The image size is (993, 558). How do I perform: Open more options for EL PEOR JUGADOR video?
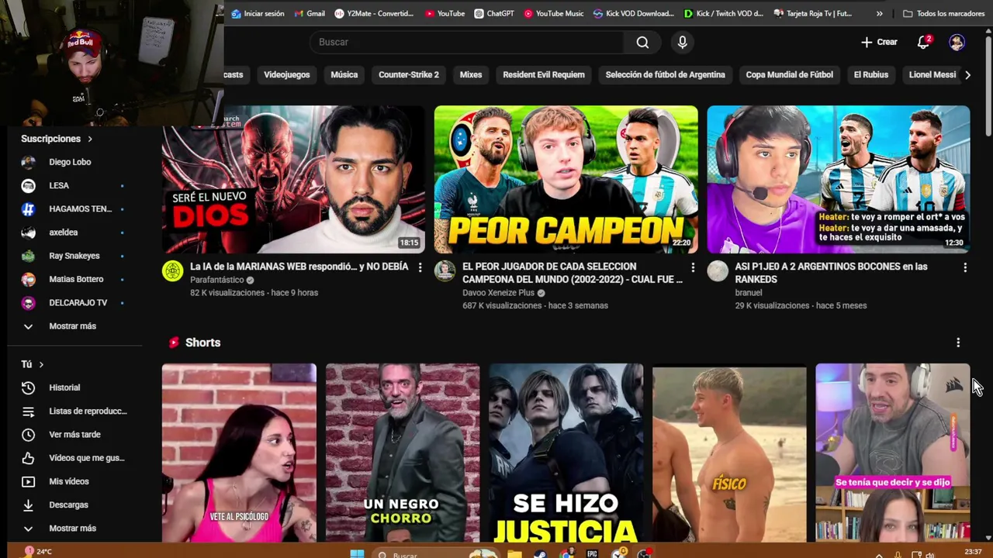(693, 267)
